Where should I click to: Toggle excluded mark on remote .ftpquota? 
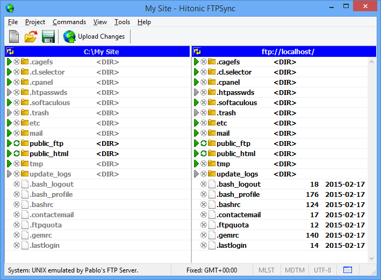click(x=204, y=225)
